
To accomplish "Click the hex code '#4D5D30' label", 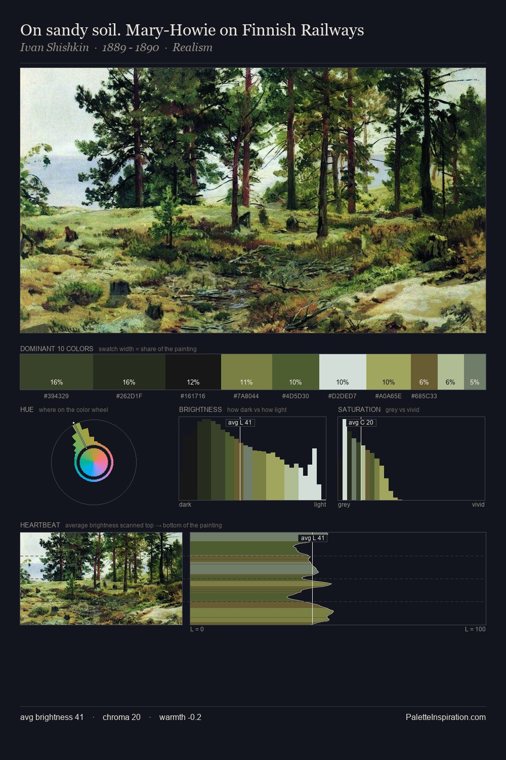I will (296, 396).
